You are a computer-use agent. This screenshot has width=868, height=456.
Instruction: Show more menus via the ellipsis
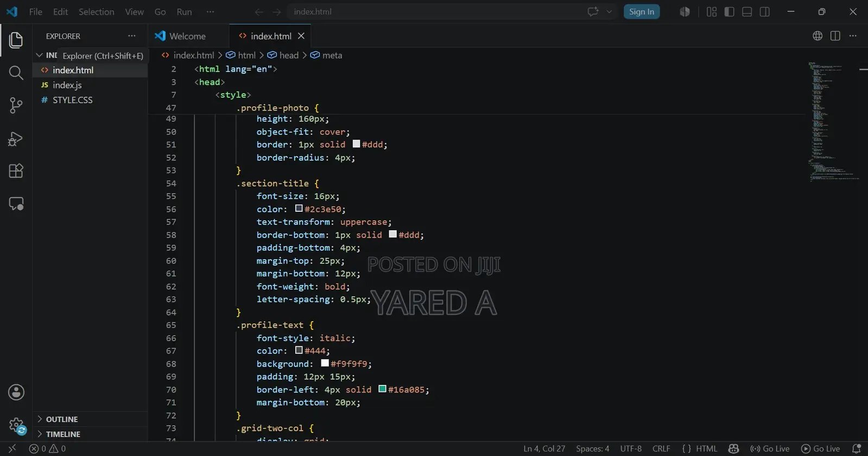pyautogui.click(x=210, y=11)
